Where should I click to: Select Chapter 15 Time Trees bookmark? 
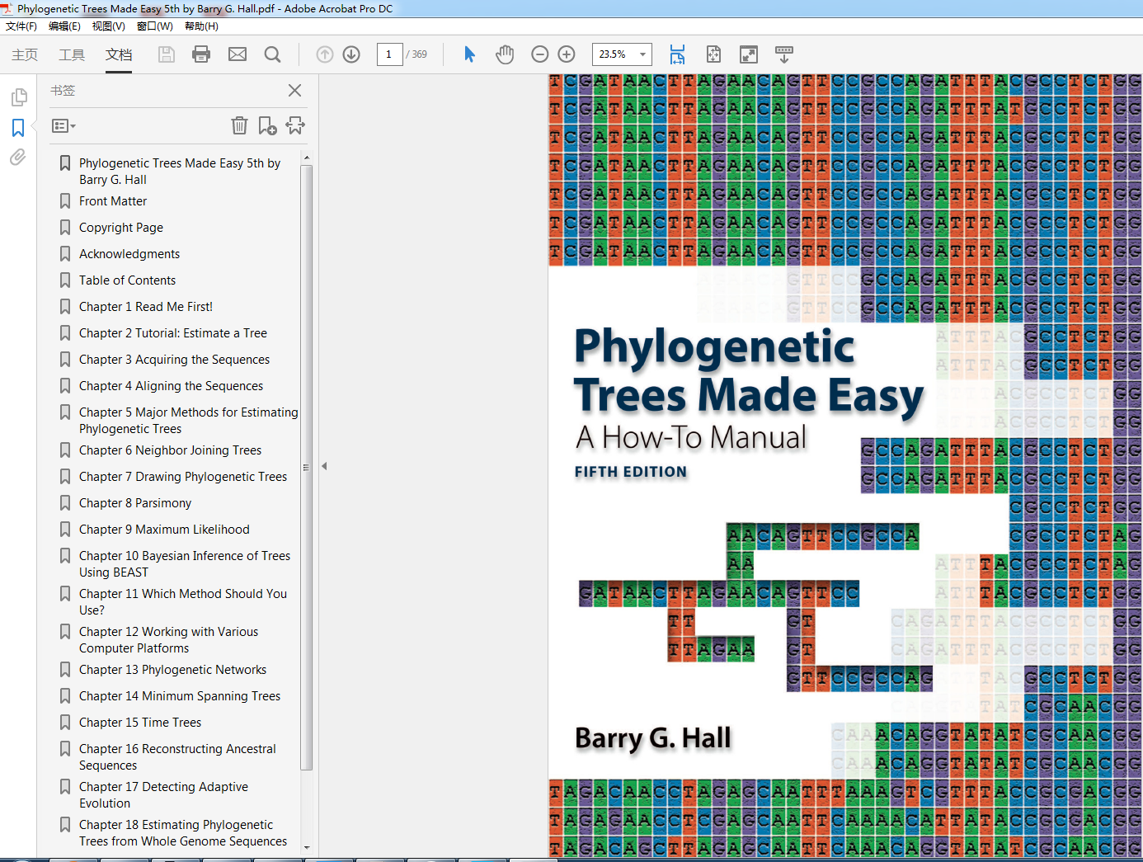coord(140,723)
